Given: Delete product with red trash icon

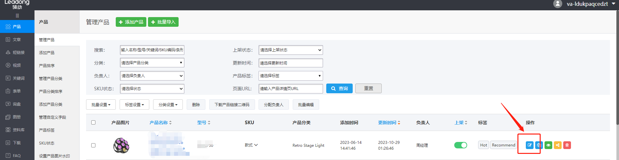Looking at the screenshot, I should point(567,145).
